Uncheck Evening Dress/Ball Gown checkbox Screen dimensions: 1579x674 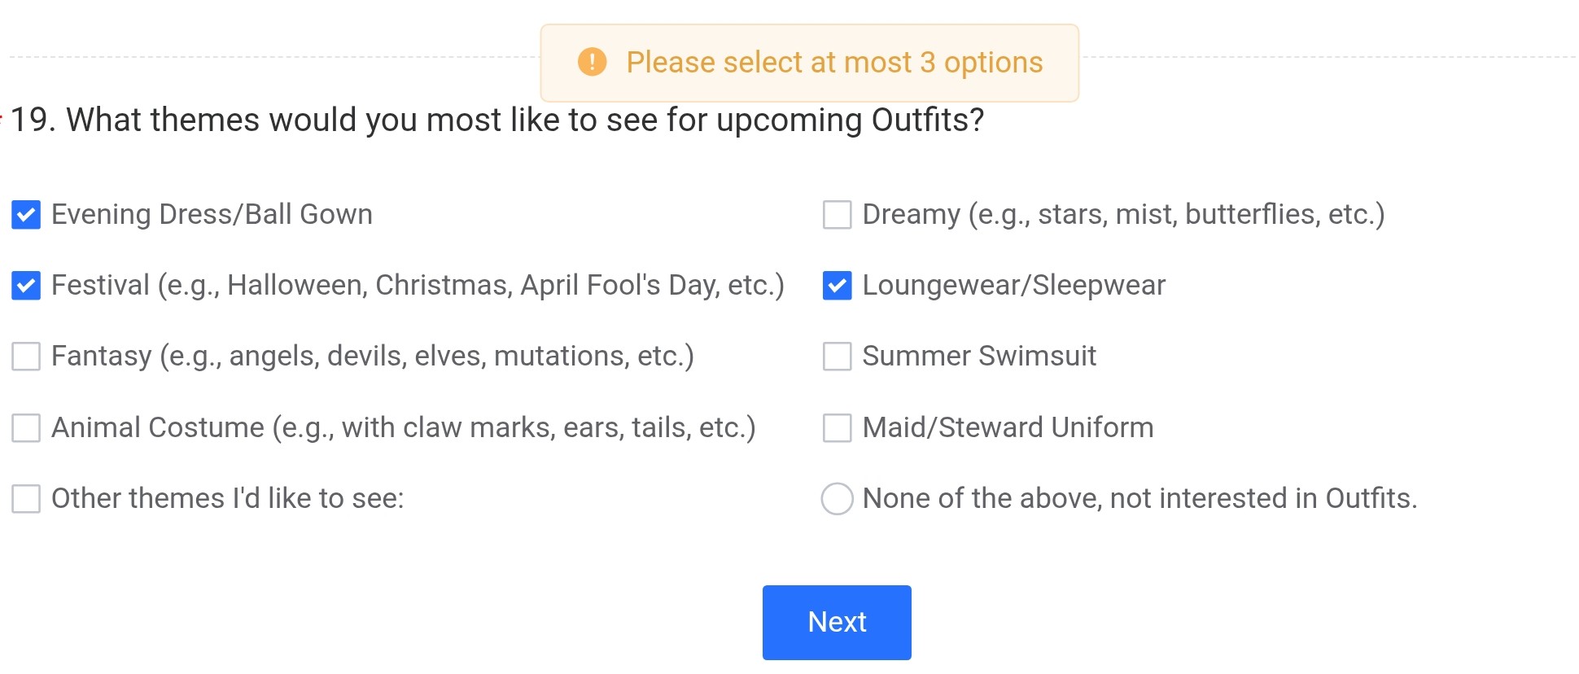[26, 215]
